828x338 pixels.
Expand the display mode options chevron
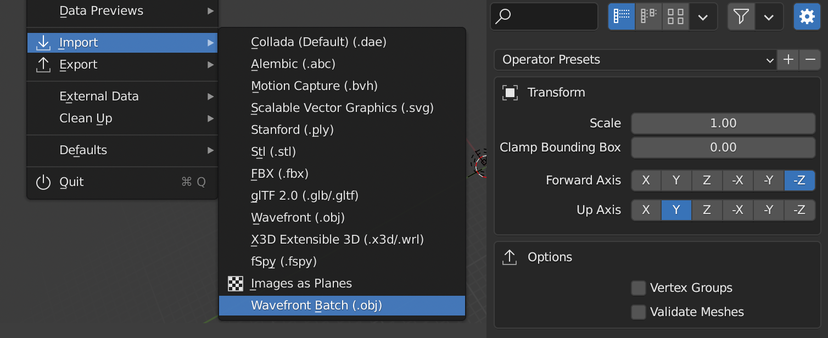703,16
